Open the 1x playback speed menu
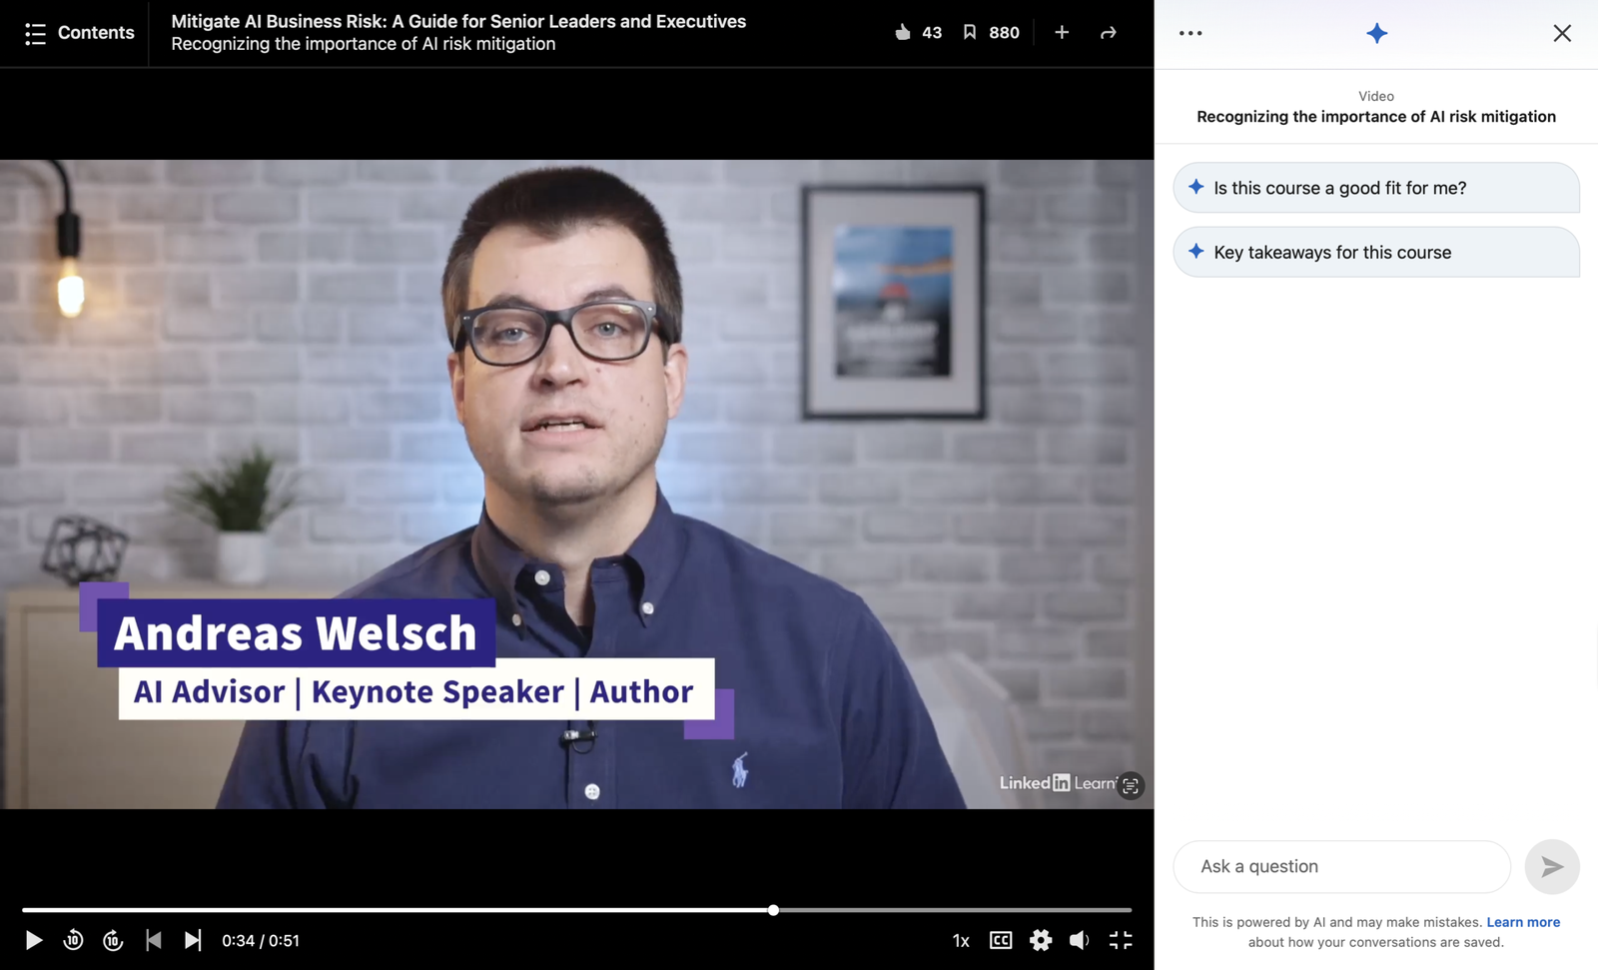1598x970 pixels. coord(961,941)
